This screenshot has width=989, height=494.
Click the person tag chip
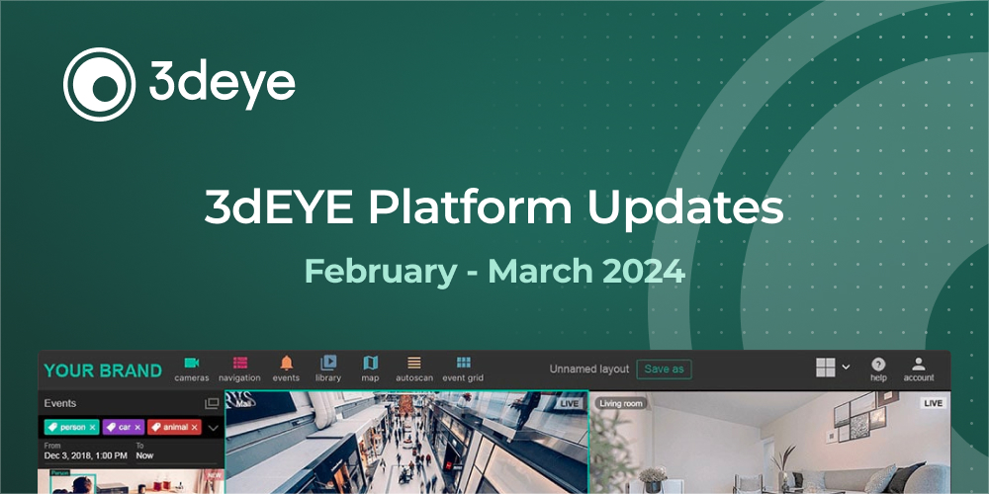click(71, 427)
